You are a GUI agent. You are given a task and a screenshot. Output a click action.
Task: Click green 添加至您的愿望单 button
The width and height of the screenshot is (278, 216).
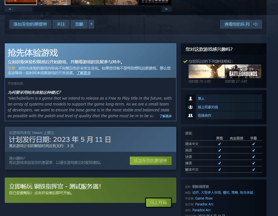click(x=150, y=161)
